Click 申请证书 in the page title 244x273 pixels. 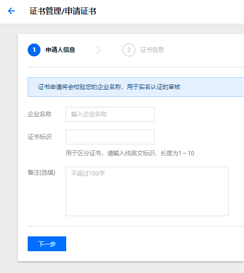point(81,11)
